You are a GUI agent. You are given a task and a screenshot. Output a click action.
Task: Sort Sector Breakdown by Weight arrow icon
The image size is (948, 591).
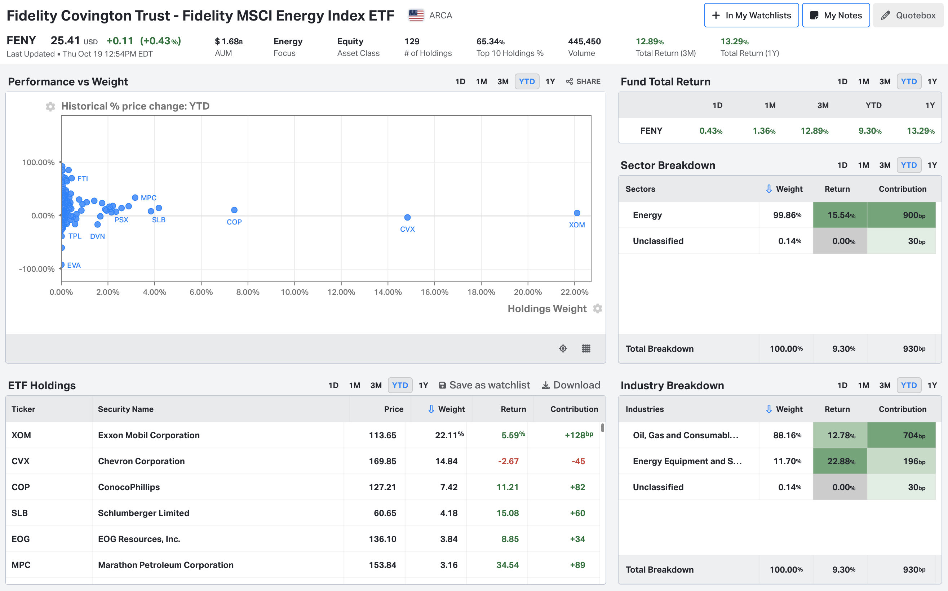[769, 189]
